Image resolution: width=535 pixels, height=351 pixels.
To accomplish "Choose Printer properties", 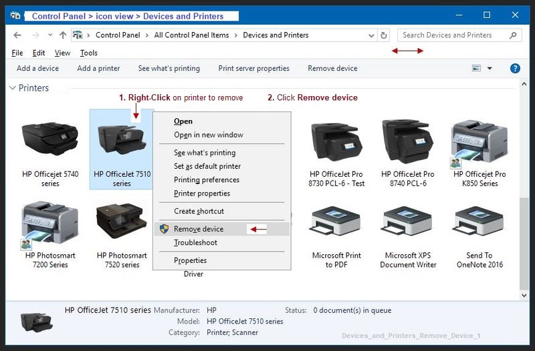I will pos(222,194).
